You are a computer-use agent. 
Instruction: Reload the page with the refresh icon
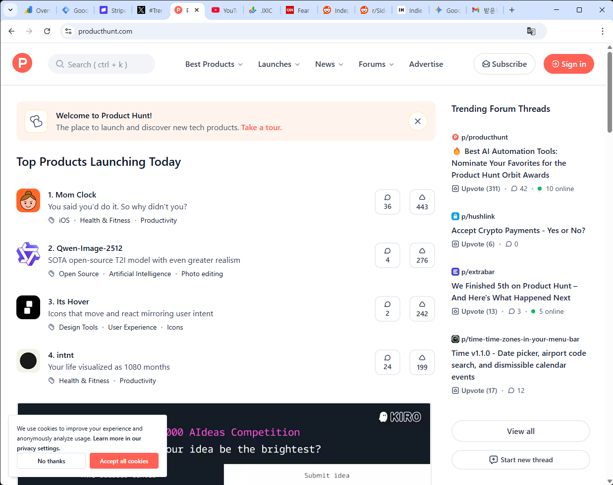point(47,31)
